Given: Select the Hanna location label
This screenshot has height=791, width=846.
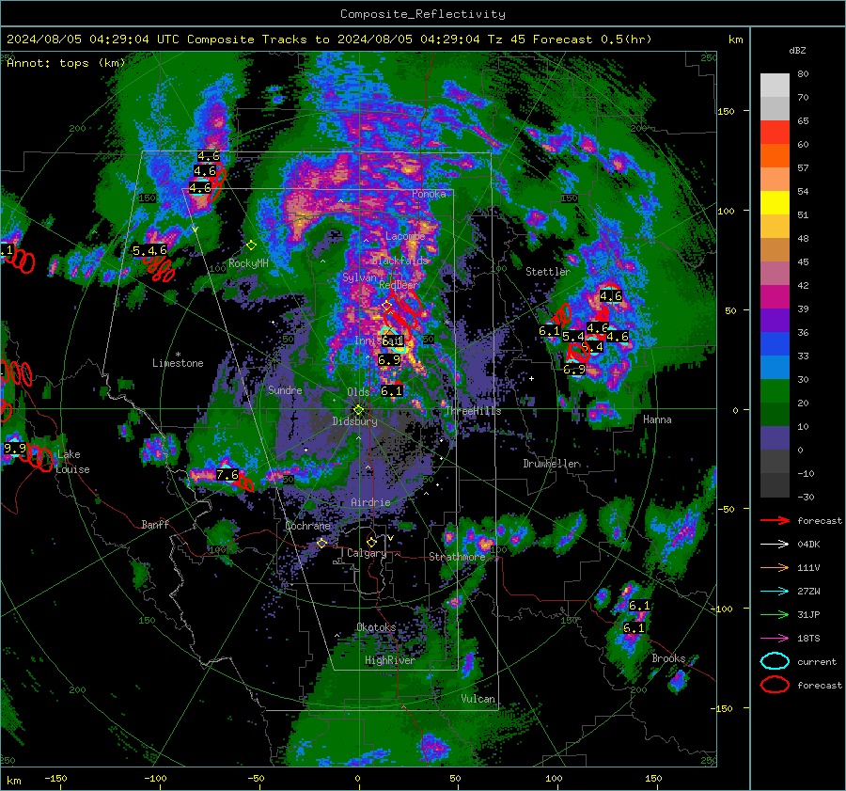Looking at the screenshot, I should [x=657, y=419].
